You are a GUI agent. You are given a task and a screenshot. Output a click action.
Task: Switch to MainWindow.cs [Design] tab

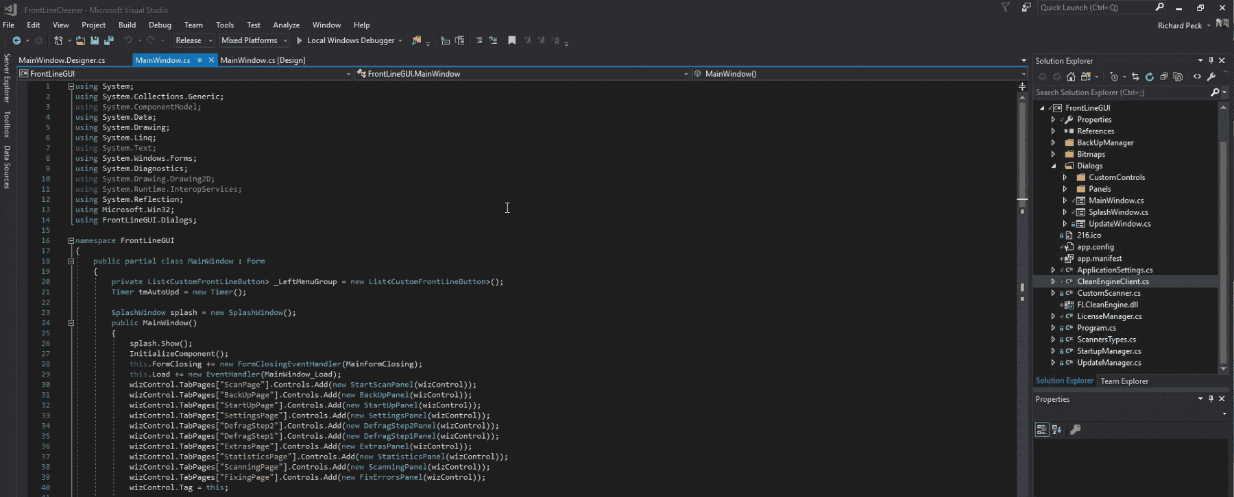point(263,60)
